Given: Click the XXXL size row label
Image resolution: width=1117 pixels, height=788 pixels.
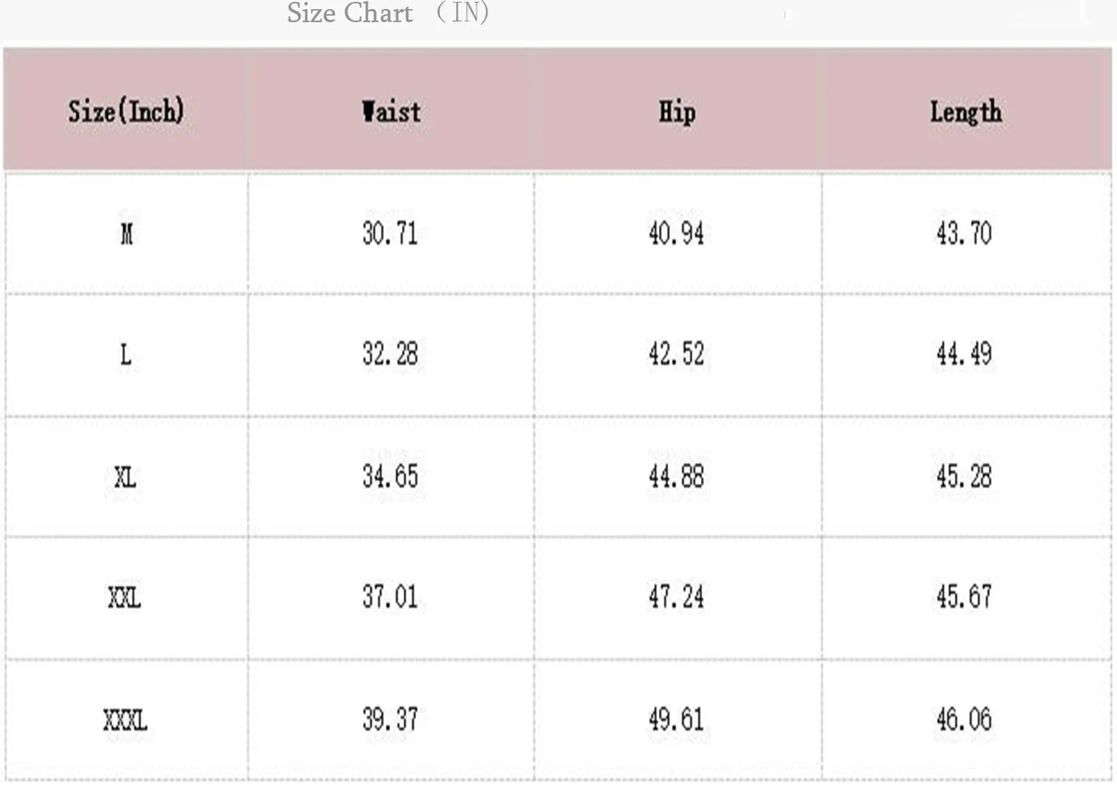Looking at the screenshot, I should (x=125, y=720).
